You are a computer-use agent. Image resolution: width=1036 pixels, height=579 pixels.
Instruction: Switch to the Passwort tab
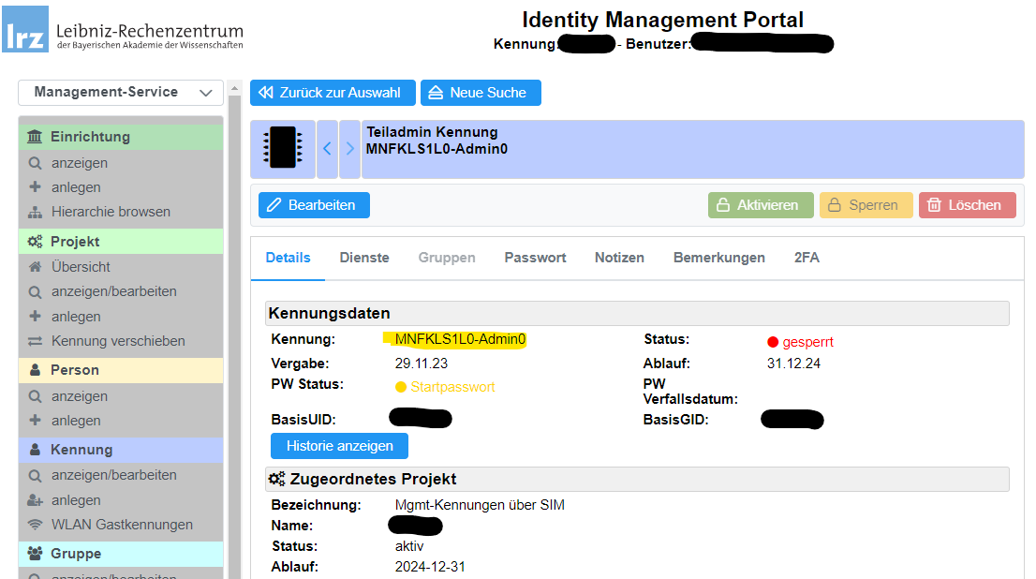[535, 258]
